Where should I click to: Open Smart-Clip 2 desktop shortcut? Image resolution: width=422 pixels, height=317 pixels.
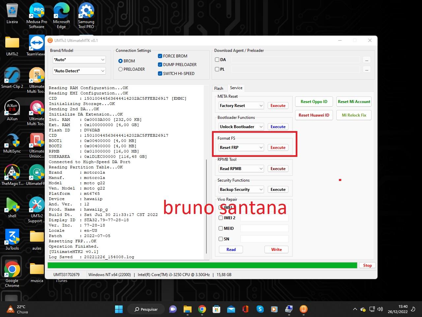pyautogui.click(x=12, y=78)
